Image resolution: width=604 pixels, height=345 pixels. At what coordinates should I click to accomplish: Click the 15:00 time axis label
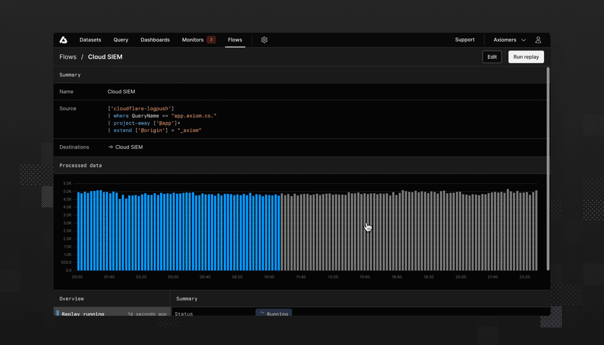pyautogui.click(x=365, y=277)
